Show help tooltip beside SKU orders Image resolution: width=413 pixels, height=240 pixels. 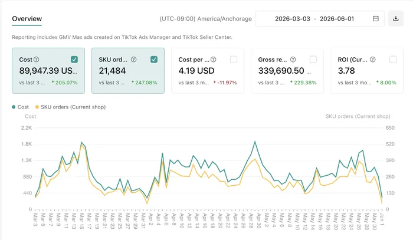pyautogui.click(x=134, y=60)
